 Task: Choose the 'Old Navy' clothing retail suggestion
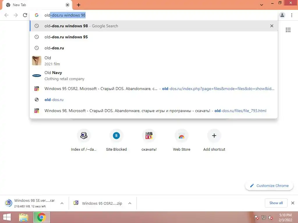pyautogui.click(x=154, y=75)
